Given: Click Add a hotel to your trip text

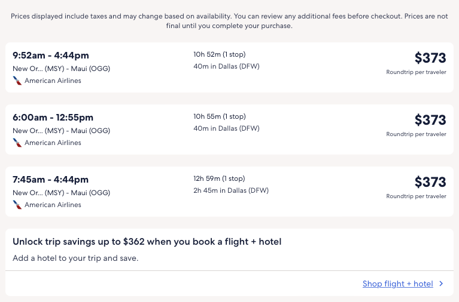Looking at the screenshot, I should point(75,258).
